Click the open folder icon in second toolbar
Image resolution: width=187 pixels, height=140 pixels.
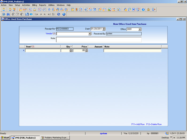coord(4,14)
